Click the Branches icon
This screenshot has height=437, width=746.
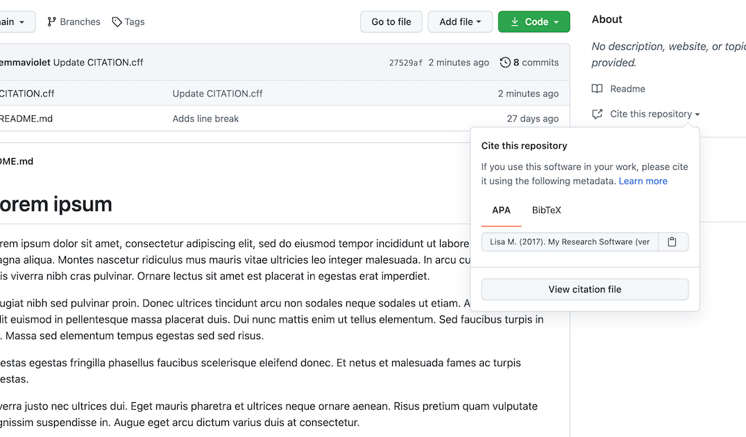coord(51,22)
